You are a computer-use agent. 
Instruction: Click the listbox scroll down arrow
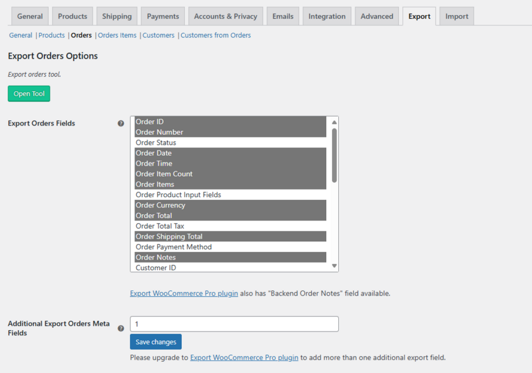click(x=334, y=266)
